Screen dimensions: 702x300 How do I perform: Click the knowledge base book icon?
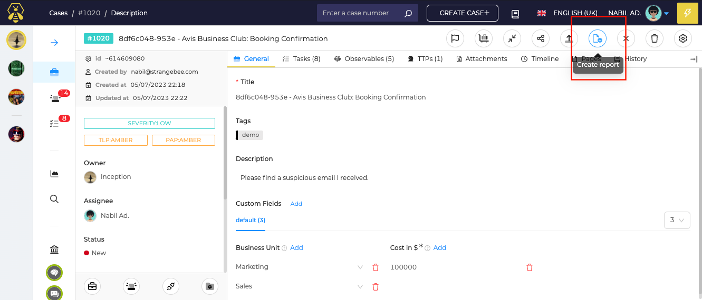click(515, 13)
